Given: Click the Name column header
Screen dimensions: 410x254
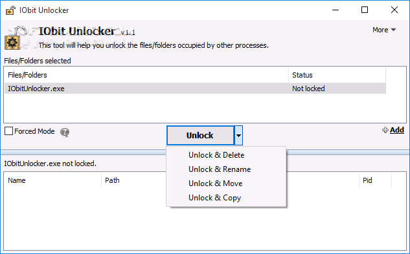Looking at the screenshot, I should pyautogui.click(x=52, y=180).
